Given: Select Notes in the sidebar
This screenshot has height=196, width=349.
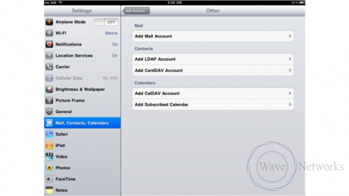Looking at the screenshot, I should coord(82,190).
